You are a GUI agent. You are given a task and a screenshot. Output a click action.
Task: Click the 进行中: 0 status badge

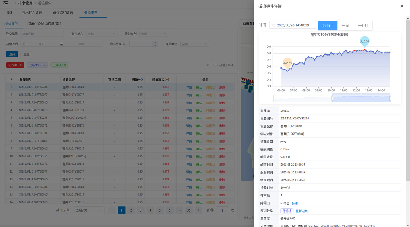(15, 65)
